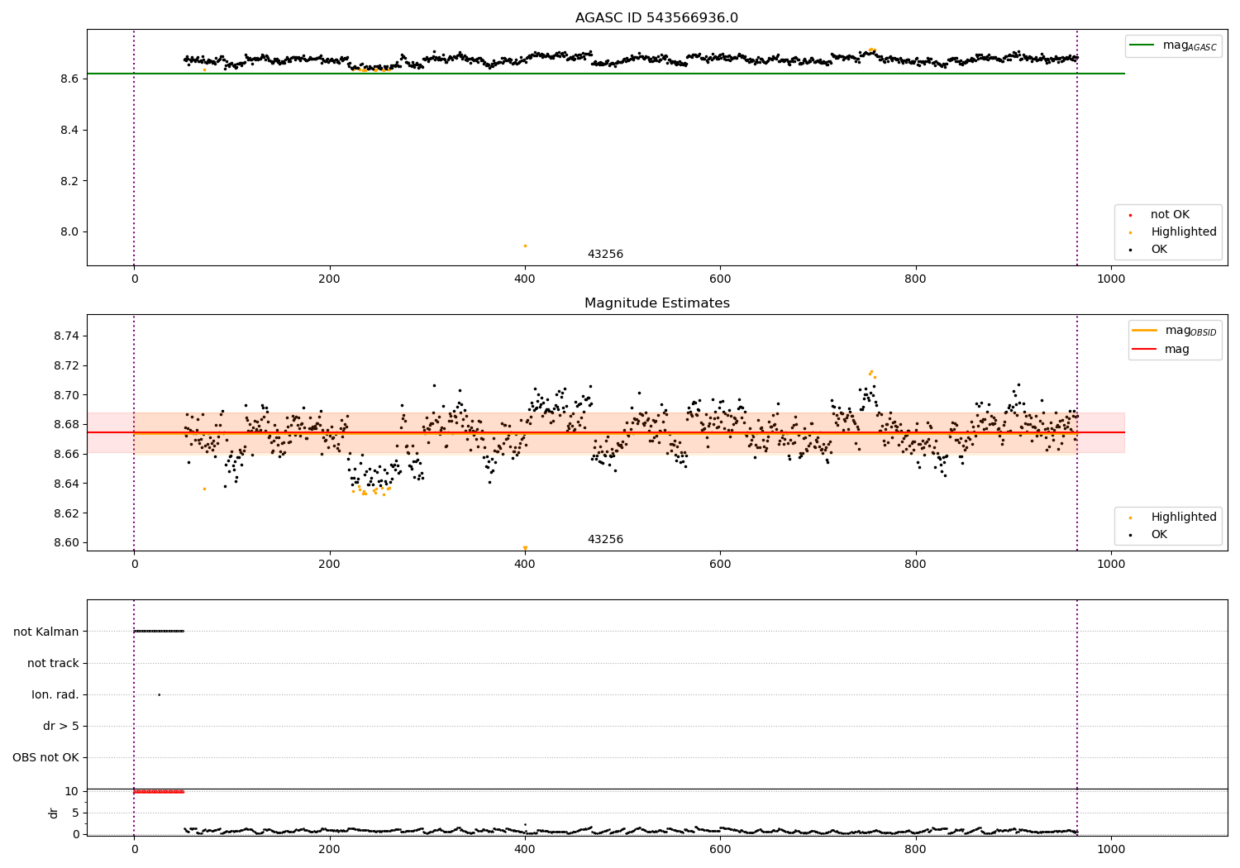This screenshot has height=868, width=1240.
Task: Click the 8.2 tick label on top plot
Action: [x=69, y=181]
